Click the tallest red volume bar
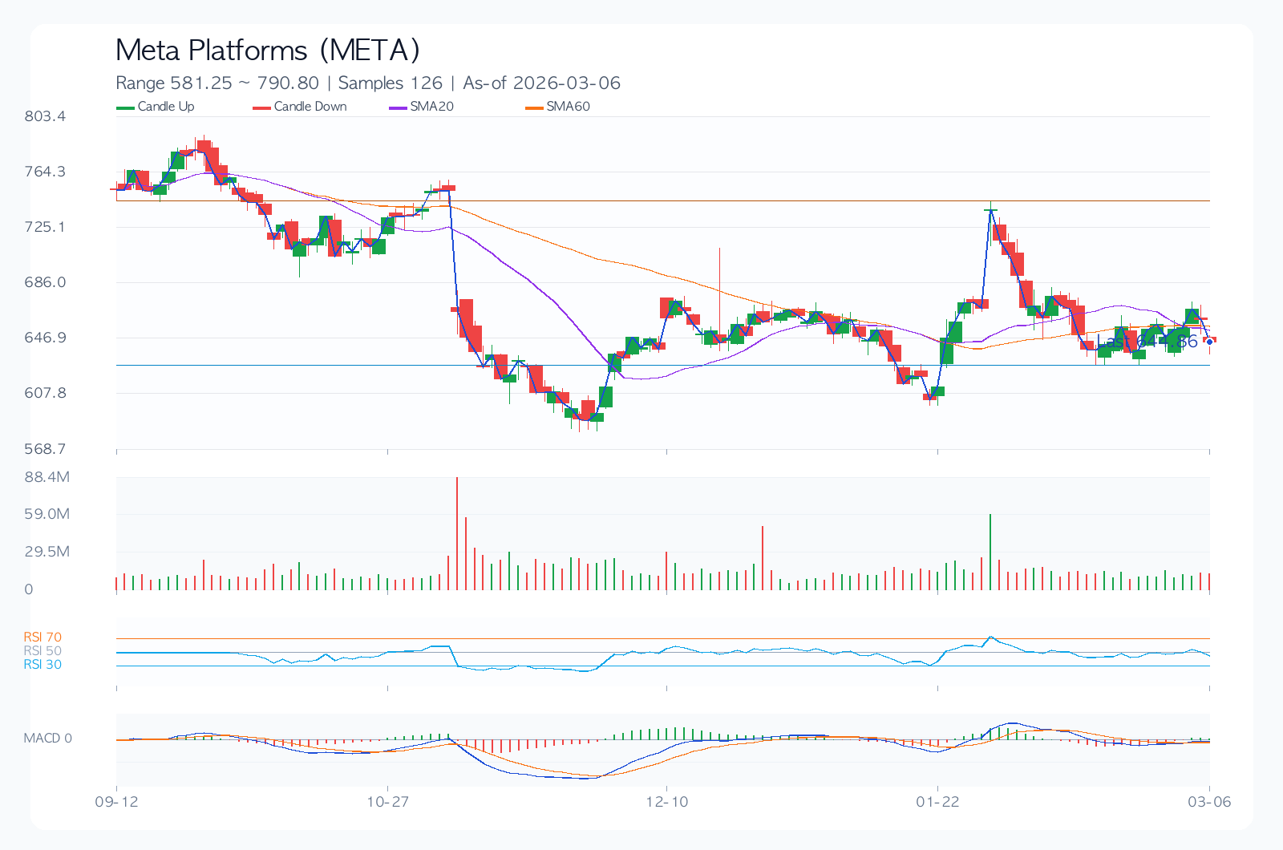 [457, 533]
